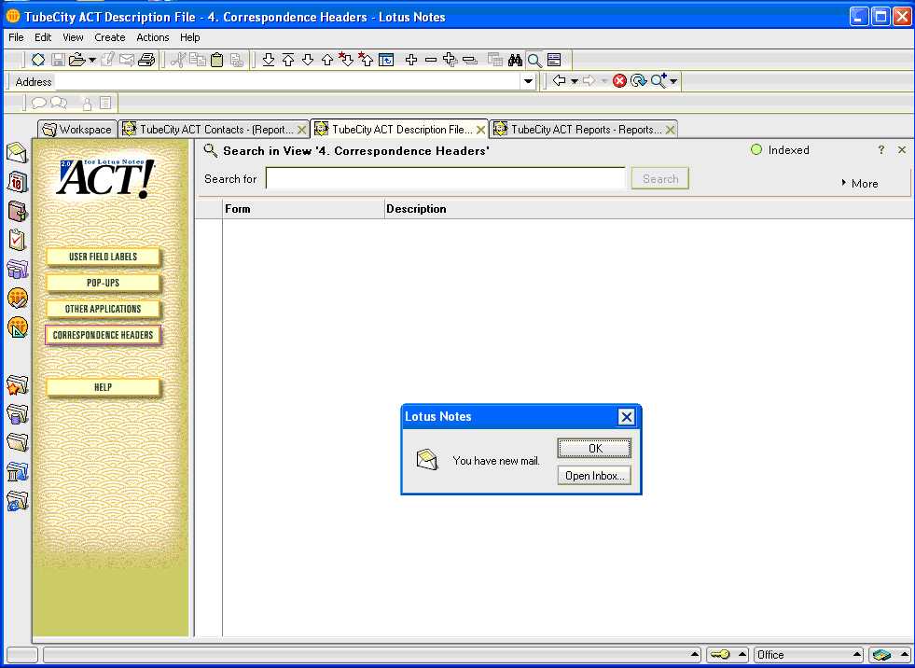Open the Create menu

(110, 37)
